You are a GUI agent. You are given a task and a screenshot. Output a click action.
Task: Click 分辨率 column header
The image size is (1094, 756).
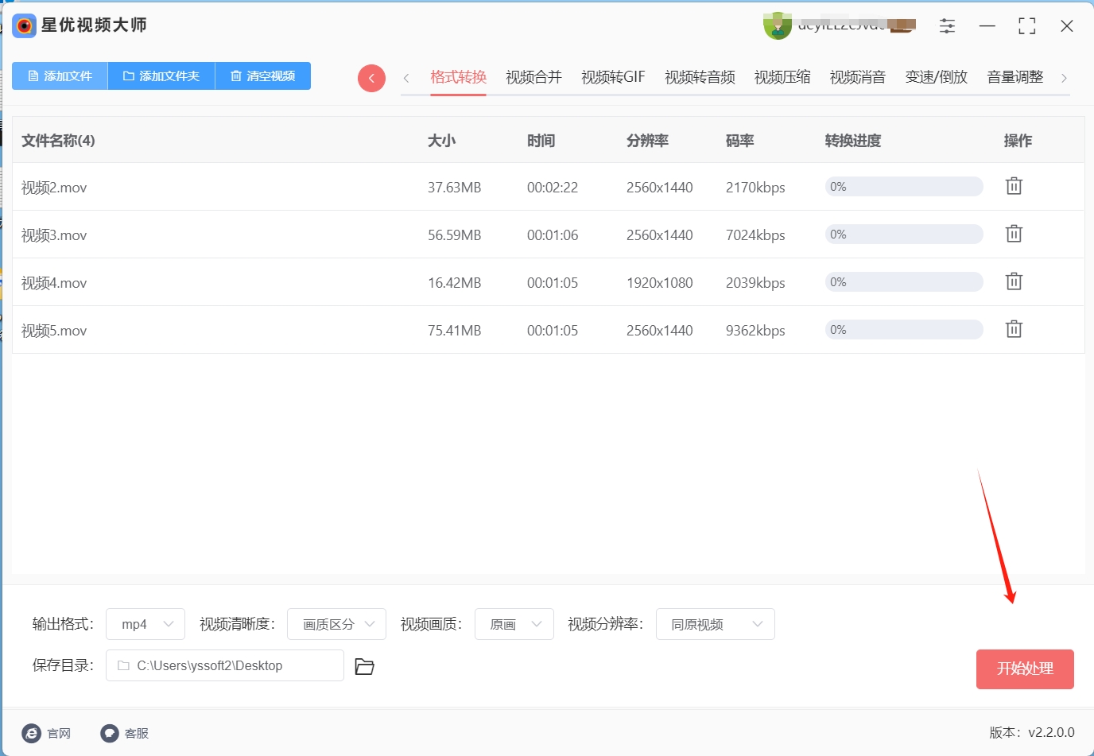pyautogui.click(x=647, y=141)
